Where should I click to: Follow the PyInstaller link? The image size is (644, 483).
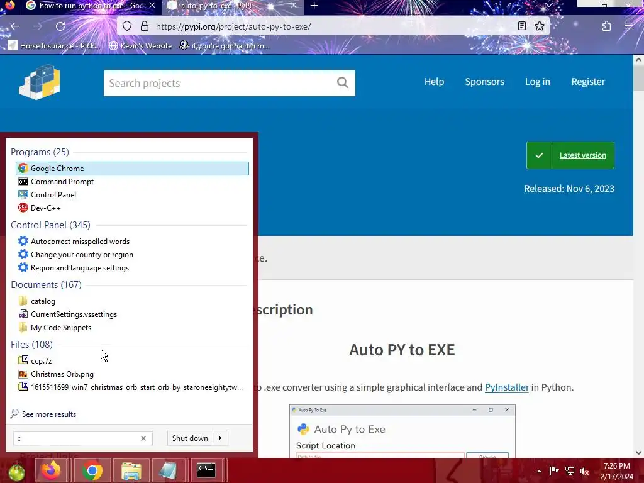pos(507,387)
